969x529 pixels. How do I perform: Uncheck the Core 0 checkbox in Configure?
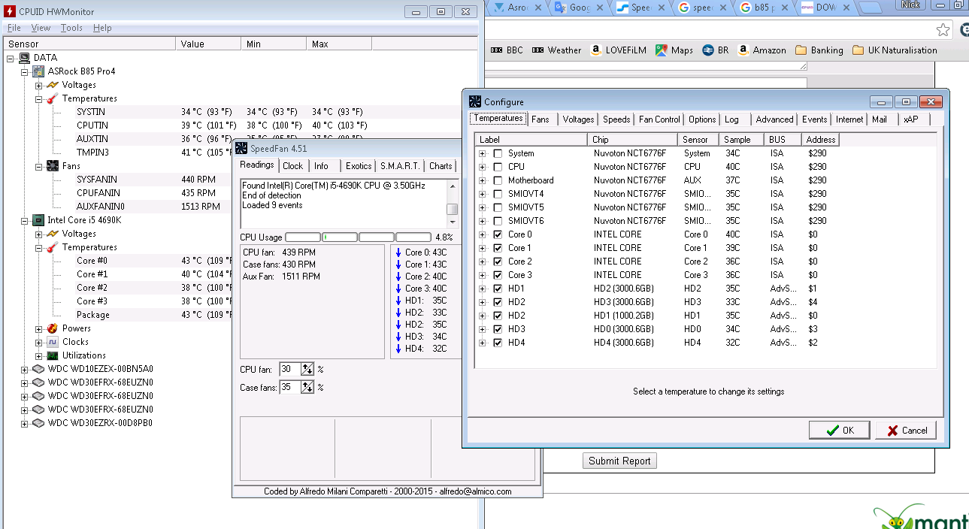pyautogui.click(x=498, y=234)
